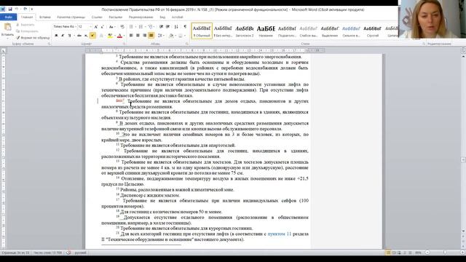Apply the Подзаголовок style

287,31
